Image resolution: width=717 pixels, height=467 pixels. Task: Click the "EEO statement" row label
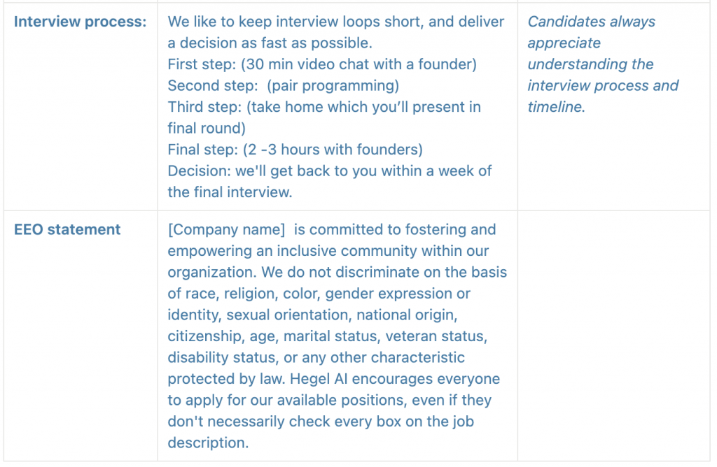pos(67,230)
